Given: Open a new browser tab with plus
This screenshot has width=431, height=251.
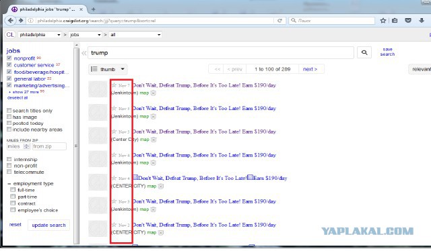Looking at the screenshot, I should tap(93, 9).
